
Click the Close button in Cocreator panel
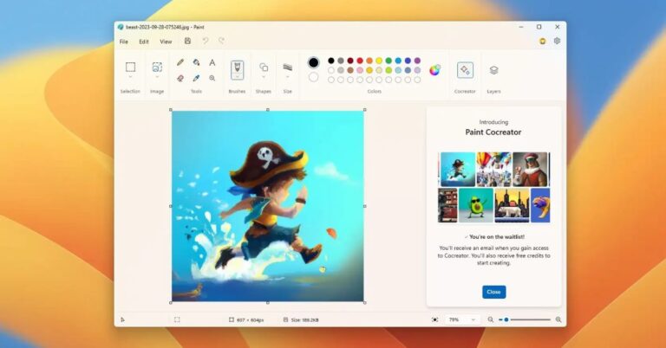pyautogui.click(x=493, y=292)
